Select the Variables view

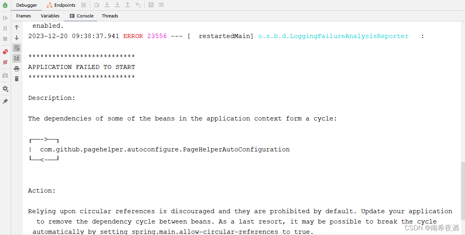coord(50,16)
